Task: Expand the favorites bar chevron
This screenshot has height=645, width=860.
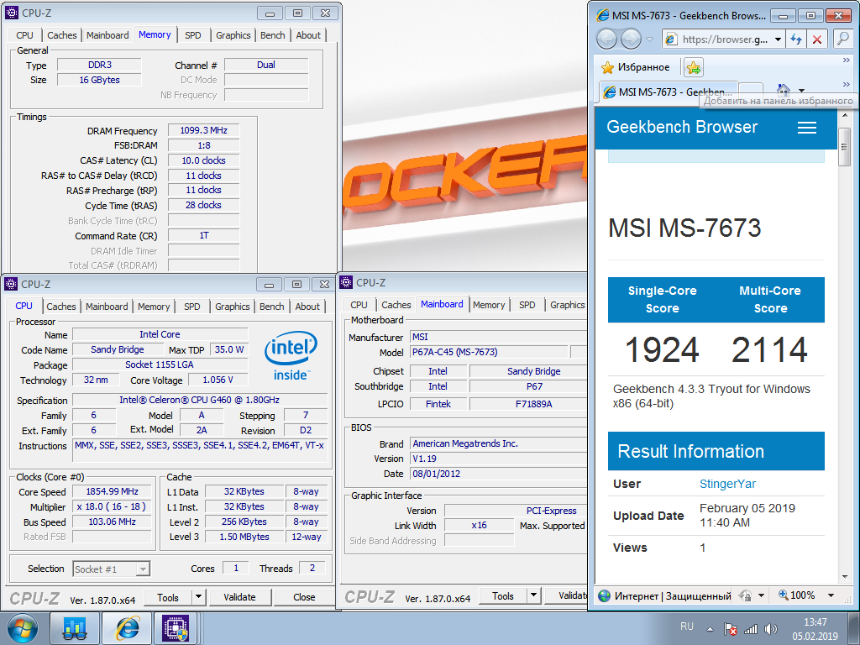Action: tap(847, 60)
